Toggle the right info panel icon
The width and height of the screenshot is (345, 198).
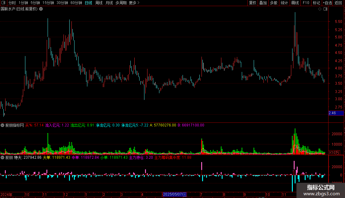tap(325, 9)
